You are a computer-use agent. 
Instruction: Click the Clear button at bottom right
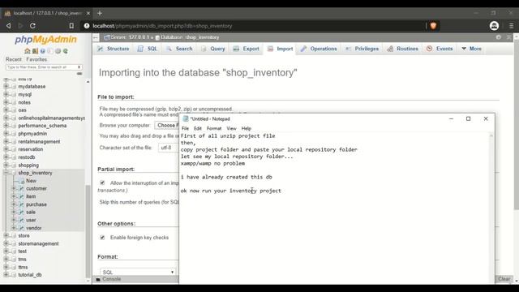click(x=504, y=279)
